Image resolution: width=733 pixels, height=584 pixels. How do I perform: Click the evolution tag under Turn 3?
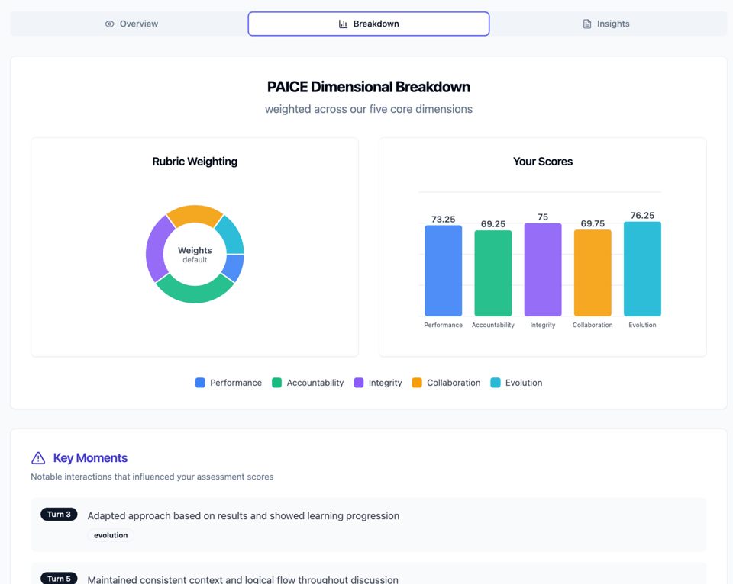111,535
